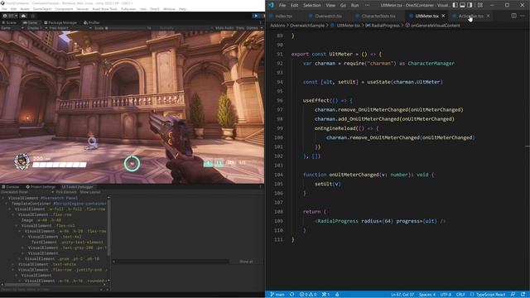Open the Edit menu in VS Code
Viewport: 530px width, 298px height.
[295, 5]
